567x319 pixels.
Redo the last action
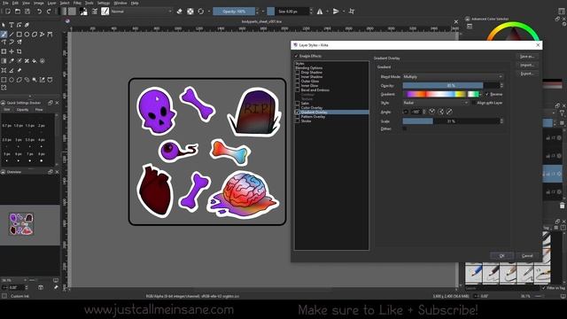click(x=49, y=12)
